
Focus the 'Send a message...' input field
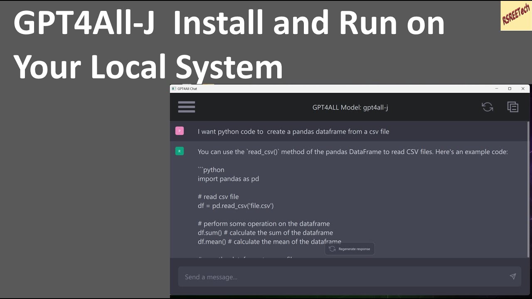350,277
